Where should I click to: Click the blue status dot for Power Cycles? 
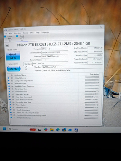pyautogui.click(x=10, y=105)
